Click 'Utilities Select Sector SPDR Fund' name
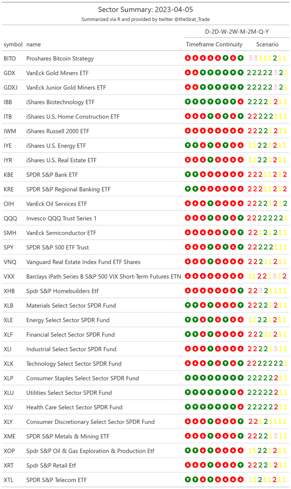 click(69, 393)
